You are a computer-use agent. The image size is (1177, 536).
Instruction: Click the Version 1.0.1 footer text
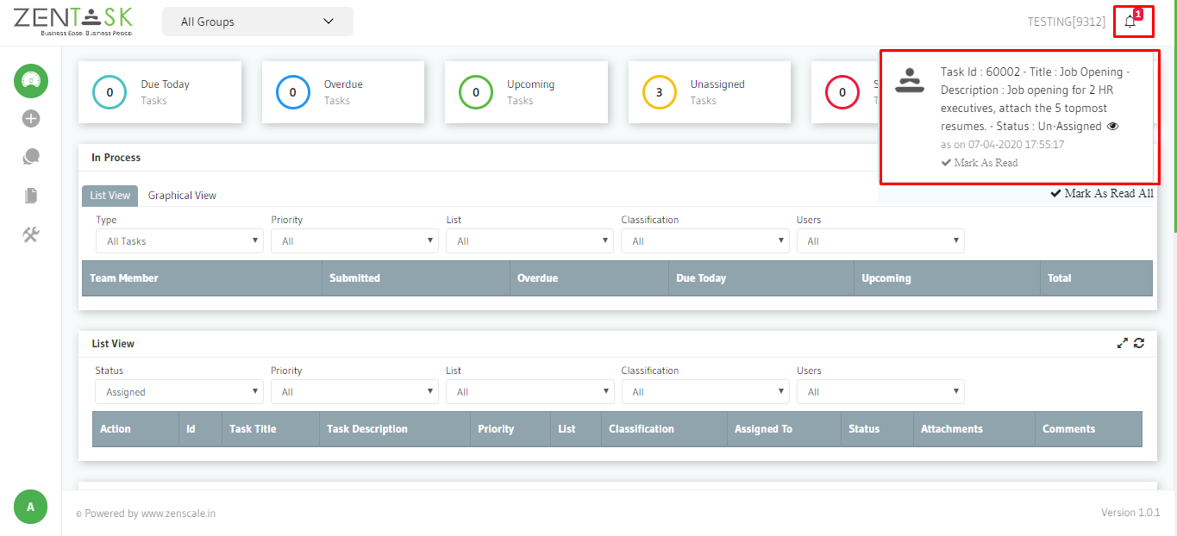[1130, 513]
